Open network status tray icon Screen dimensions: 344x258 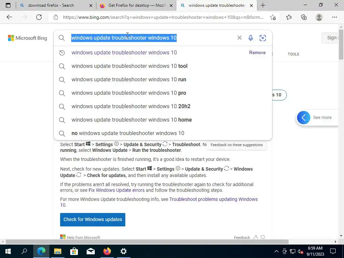[x=293, y=251]
